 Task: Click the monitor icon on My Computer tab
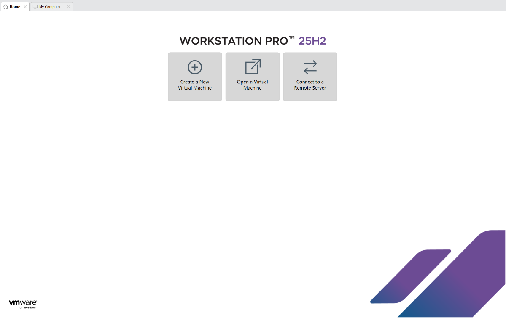pos(35,7)
